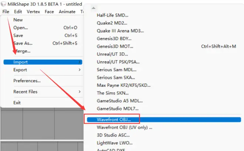
Task: Open the Face menu
Action: (x=49, y=12)
